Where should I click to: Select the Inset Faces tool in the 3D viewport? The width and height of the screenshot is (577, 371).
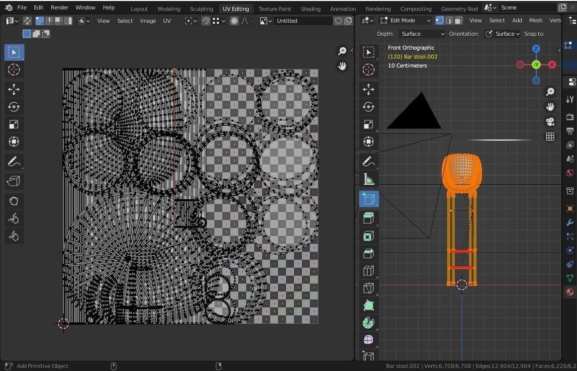pos(369,236)
